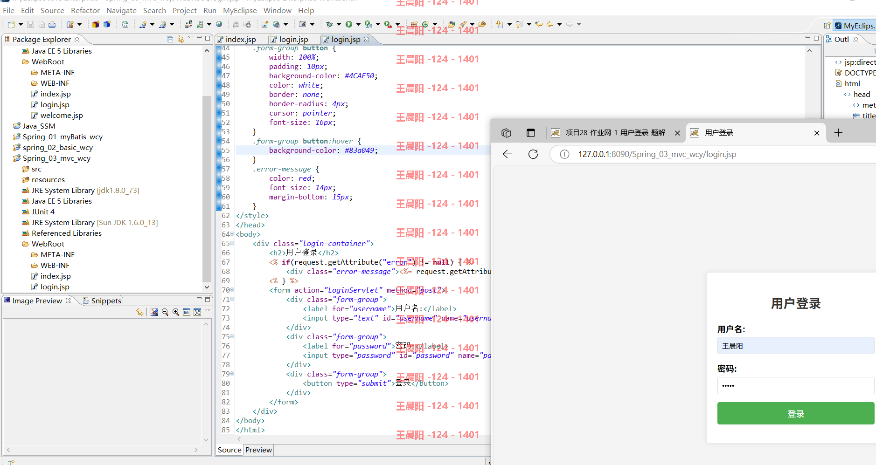Open MyEclipse perspective button

(x=855, y=26)
